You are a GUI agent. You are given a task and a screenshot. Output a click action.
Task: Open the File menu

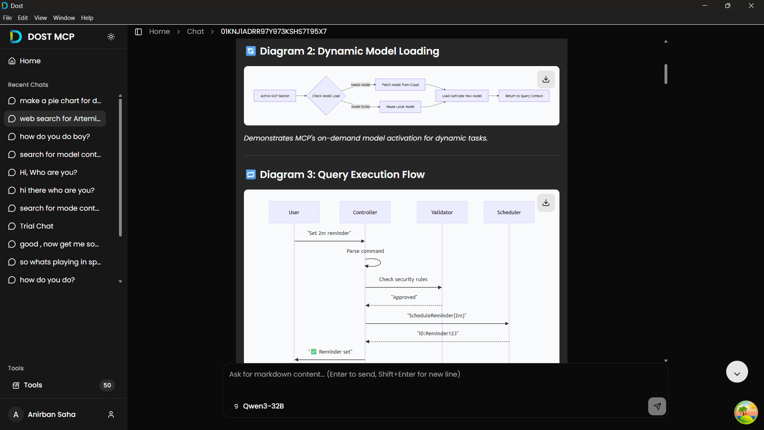click(x=7, y=18)
